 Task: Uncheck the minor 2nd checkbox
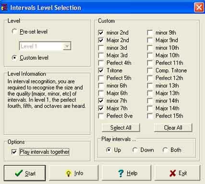(101, 33)
